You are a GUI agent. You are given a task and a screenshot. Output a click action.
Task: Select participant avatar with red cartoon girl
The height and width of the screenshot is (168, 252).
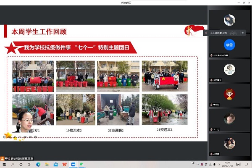click(x=229, y=94)
